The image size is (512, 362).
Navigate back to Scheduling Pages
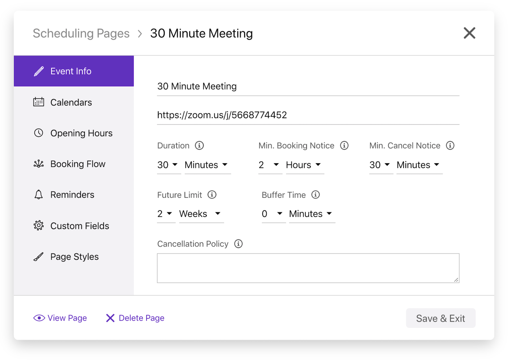click(x=81, y=33)
